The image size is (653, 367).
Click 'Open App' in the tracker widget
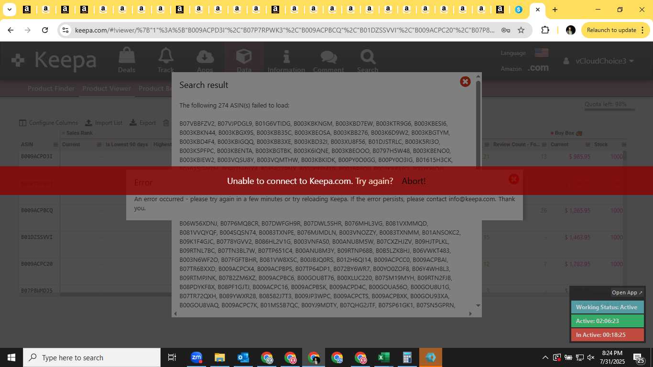[x=627, y=292]
